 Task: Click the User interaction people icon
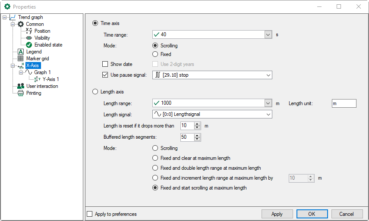pos(20,86)
